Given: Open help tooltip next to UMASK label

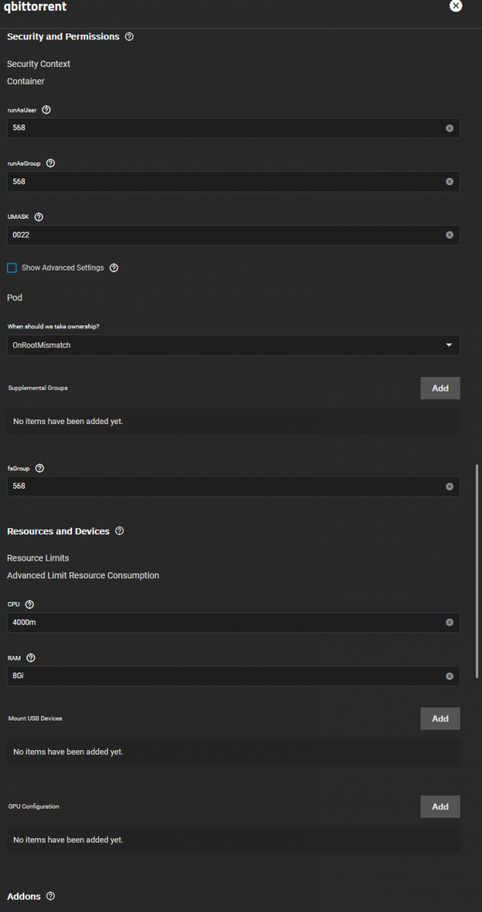Looking at the screenshot, I should 39,217.
